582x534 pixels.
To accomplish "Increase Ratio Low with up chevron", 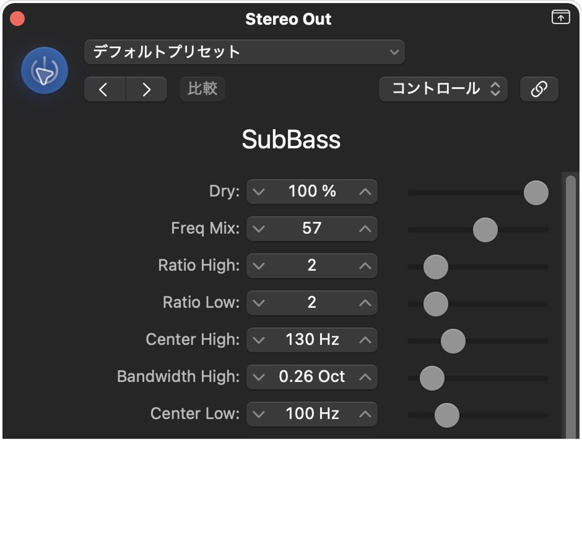I will [365, 303].
